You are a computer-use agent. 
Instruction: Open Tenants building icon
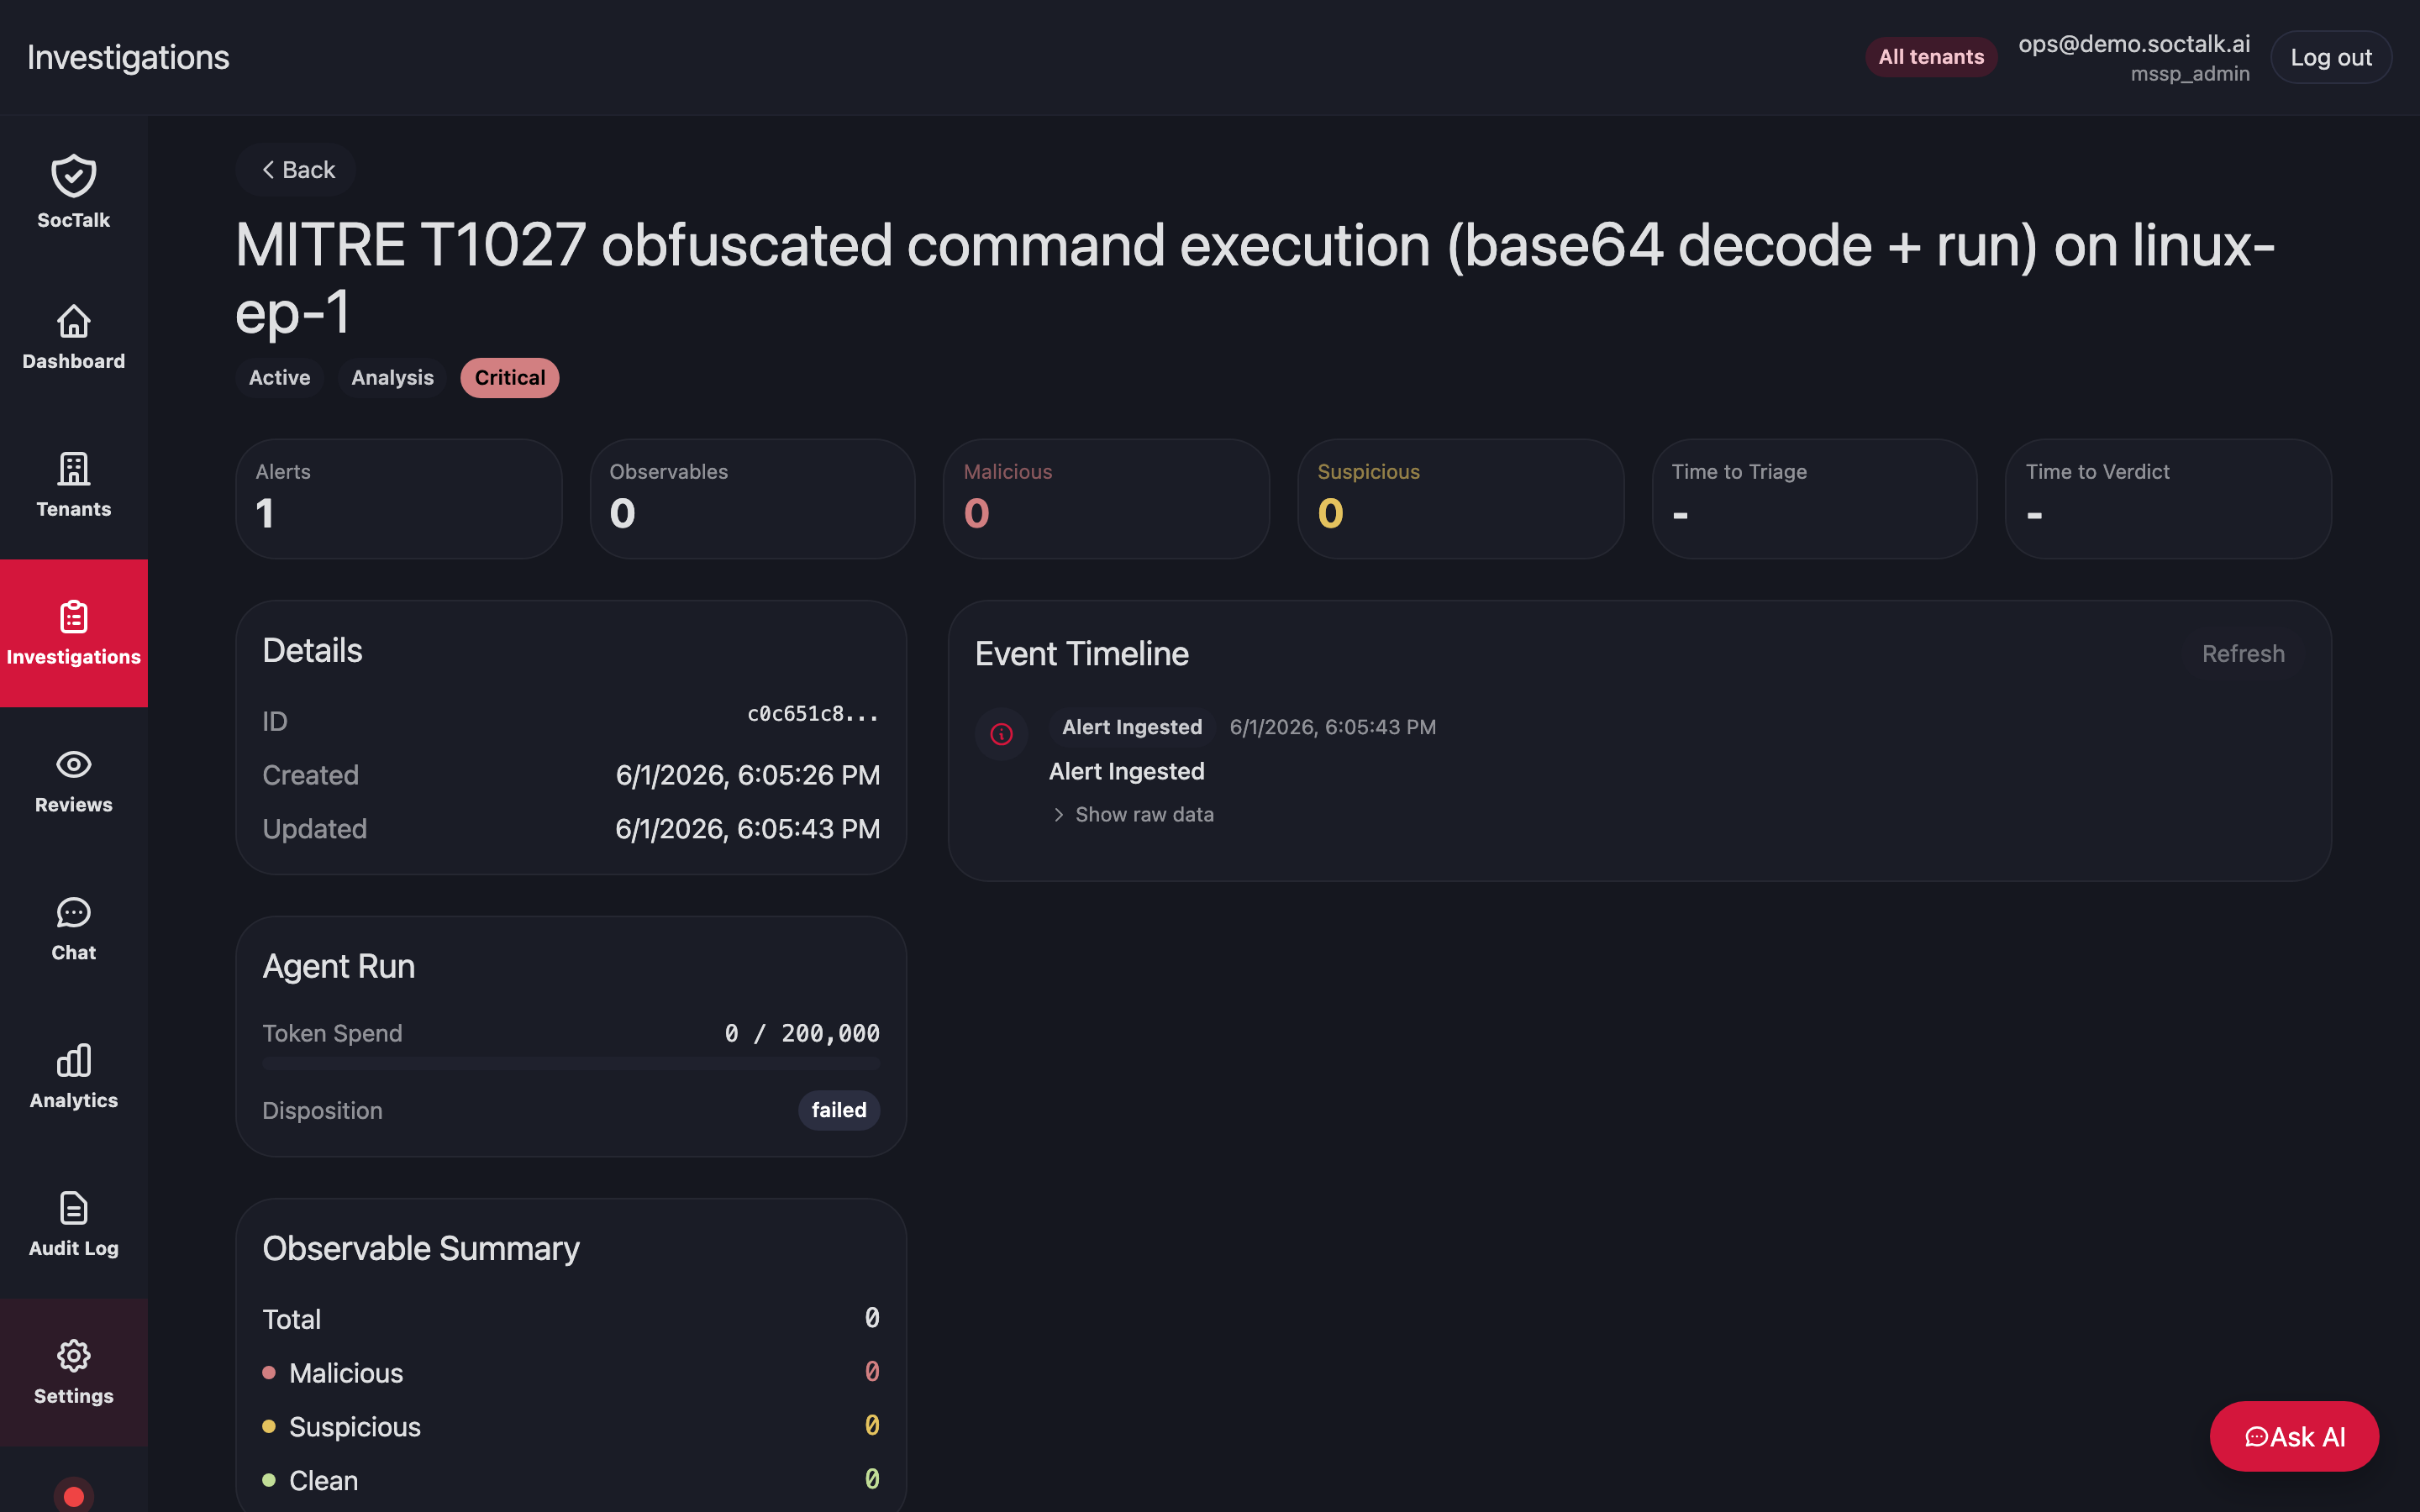(73, 468)
